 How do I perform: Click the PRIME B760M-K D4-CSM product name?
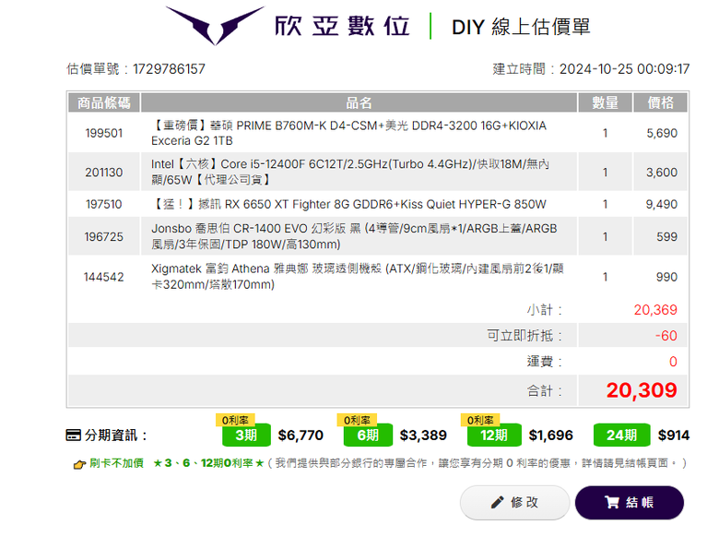[349, 133]
